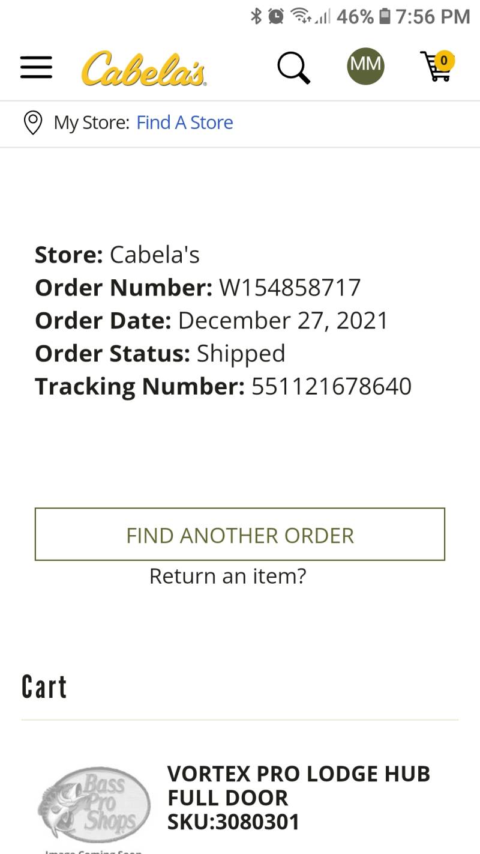Click the Return an item? link
Viewport: 480px width, 854px height.
coord(227,576)
